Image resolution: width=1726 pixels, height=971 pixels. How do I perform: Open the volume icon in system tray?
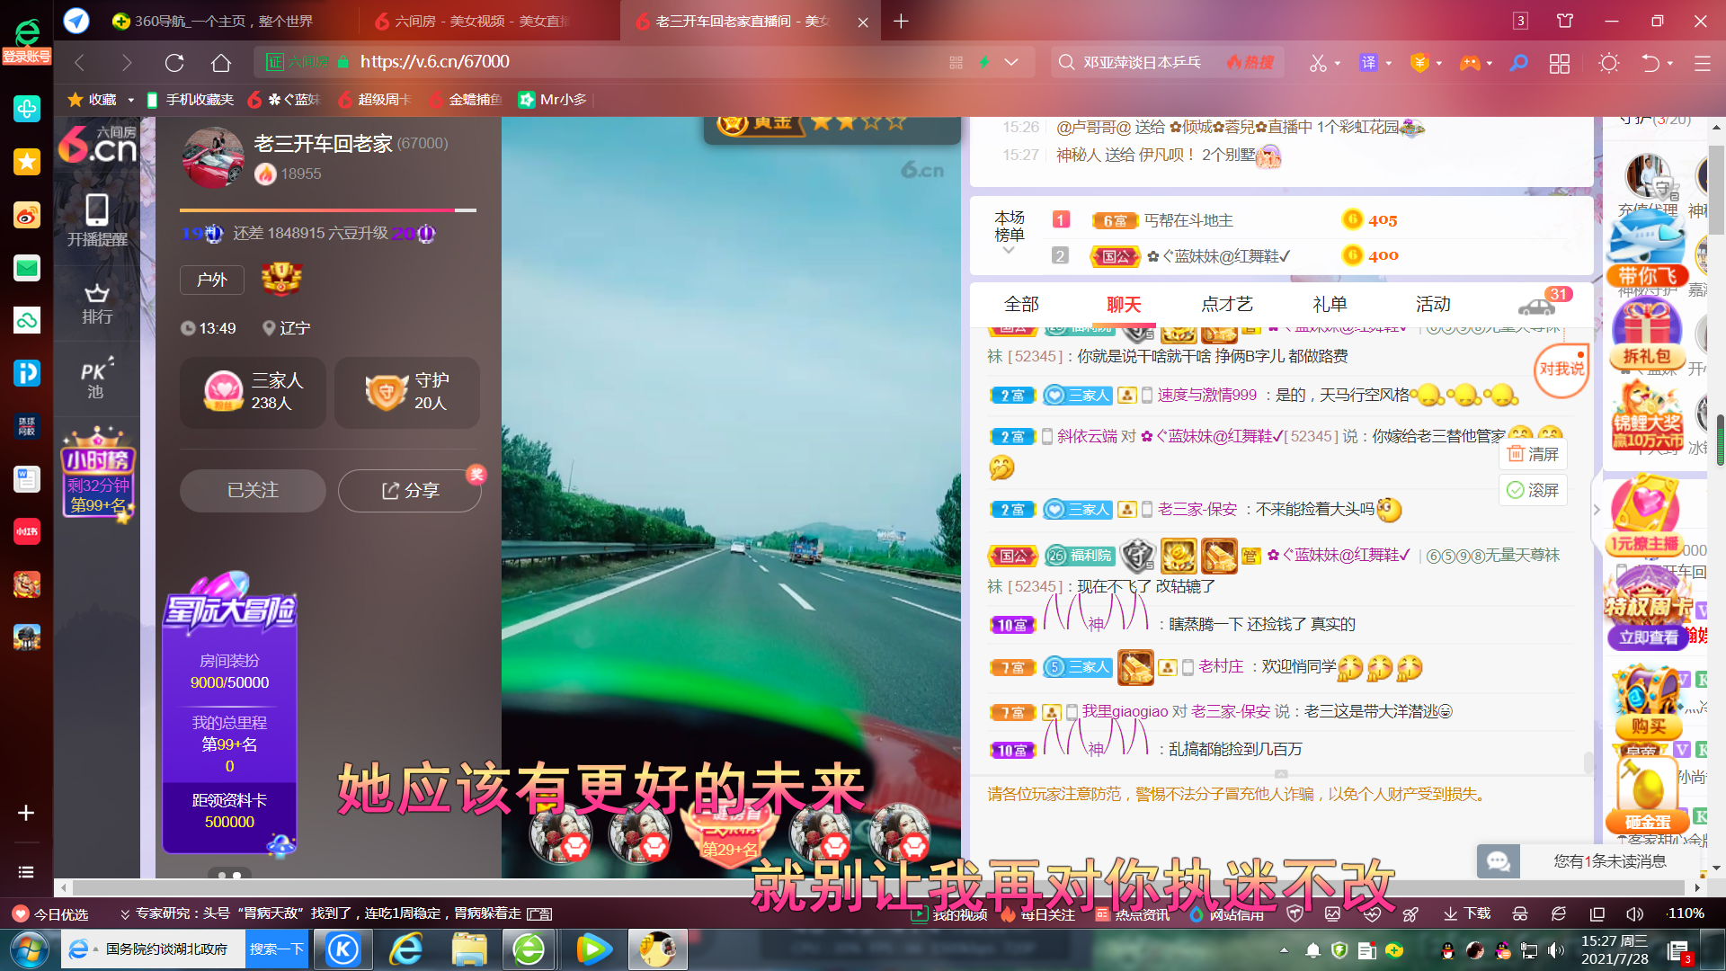[x=1556, y=950]
